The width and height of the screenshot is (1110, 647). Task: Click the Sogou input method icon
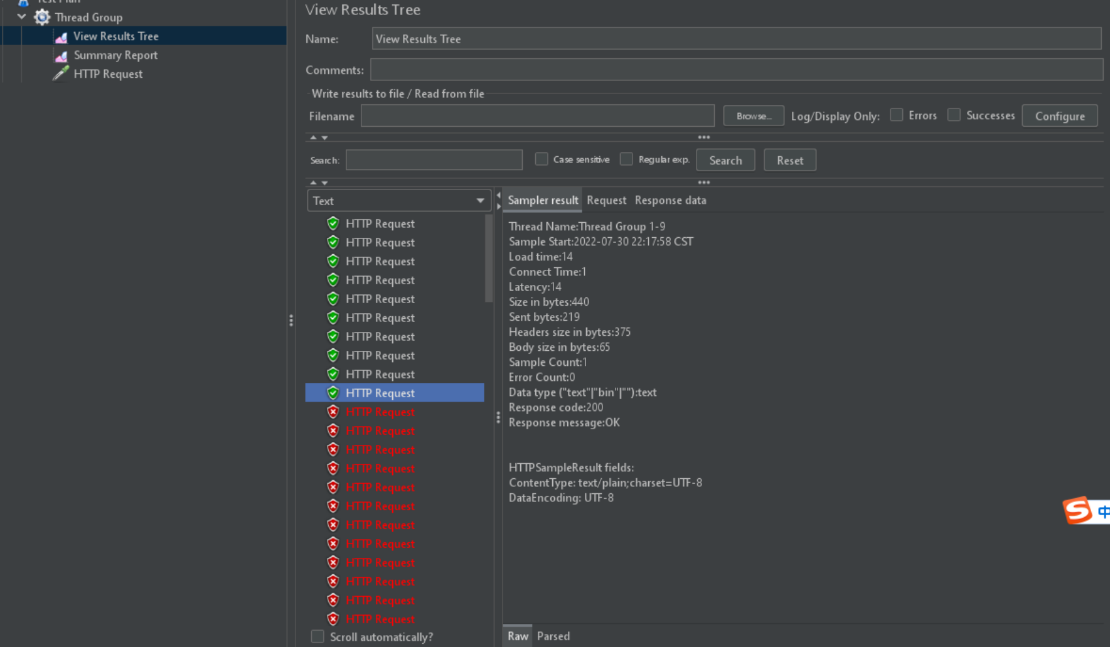[x=1077, y=510]
